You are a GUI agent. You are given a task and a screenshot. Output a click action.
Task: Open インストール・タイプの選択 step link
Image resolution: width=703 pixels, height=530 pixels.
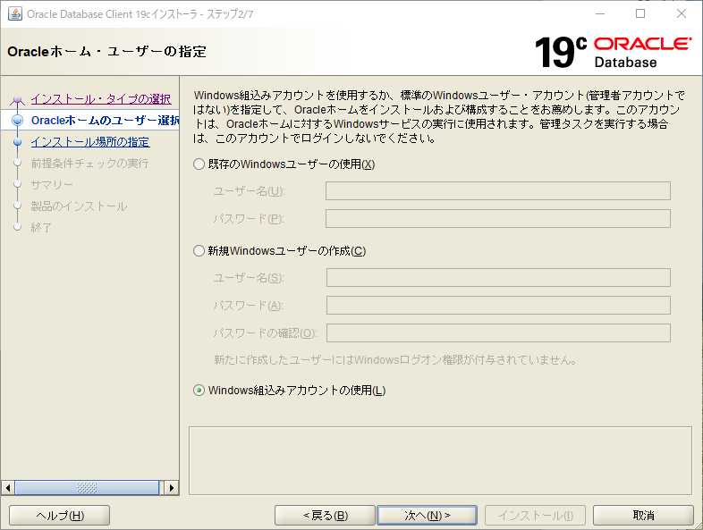tap(100, 99)
